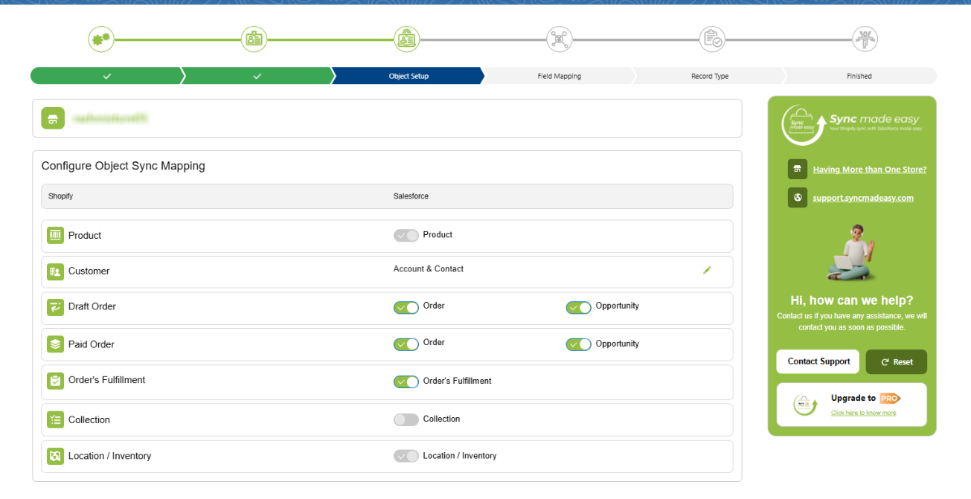Image resolution: width=971 pixels, height=499 pixels.
Task: Toggle the Location / Inventory switch
Action: pyautogui.click(x=406, y=456)
